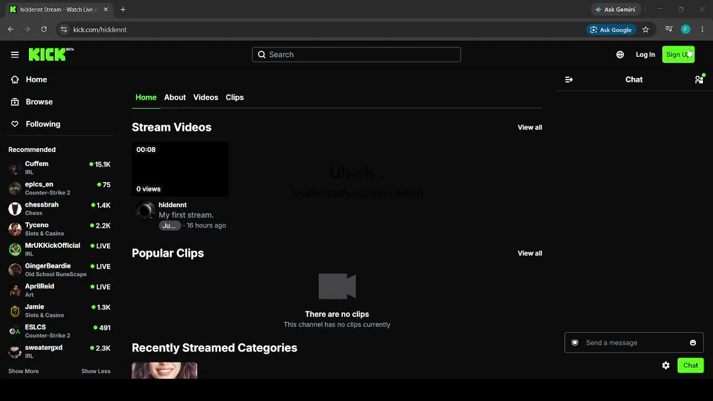Click the Kick logo

tap(51, 54)
